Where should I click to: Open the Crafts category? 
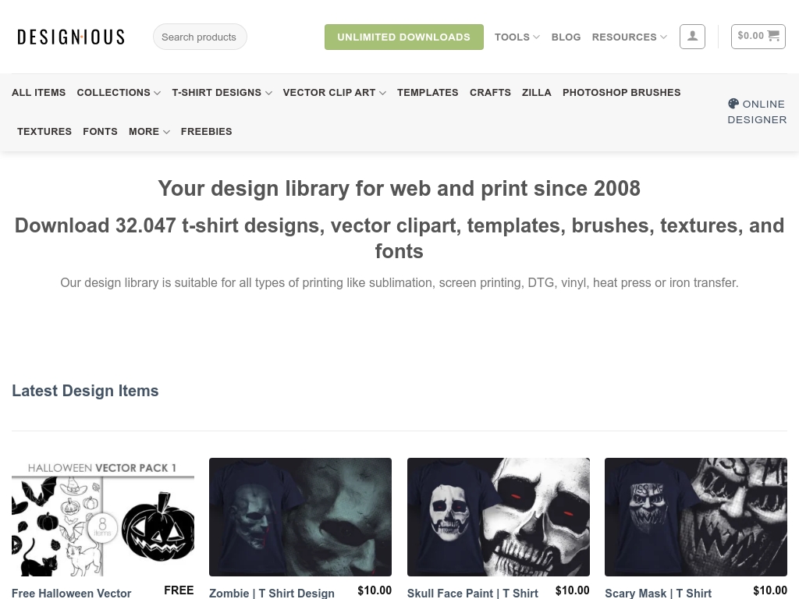tap(490, 93)
